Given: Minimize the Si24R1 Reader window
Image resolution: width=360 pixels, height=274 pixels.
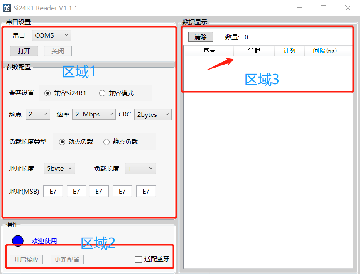Looking at the screenshot, I should coord(299,8).
